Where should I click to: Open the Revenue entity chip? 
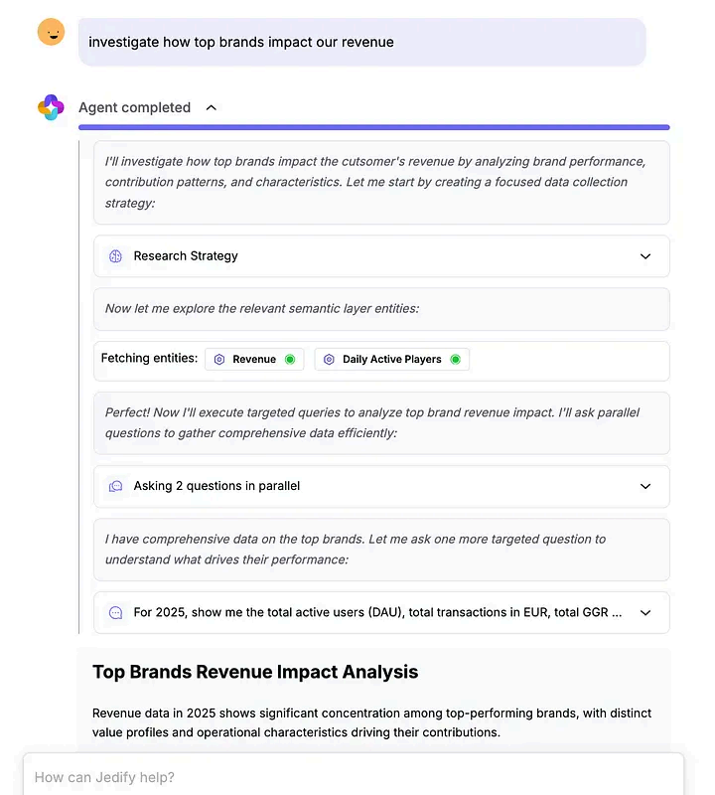click(x=254, y=360)
